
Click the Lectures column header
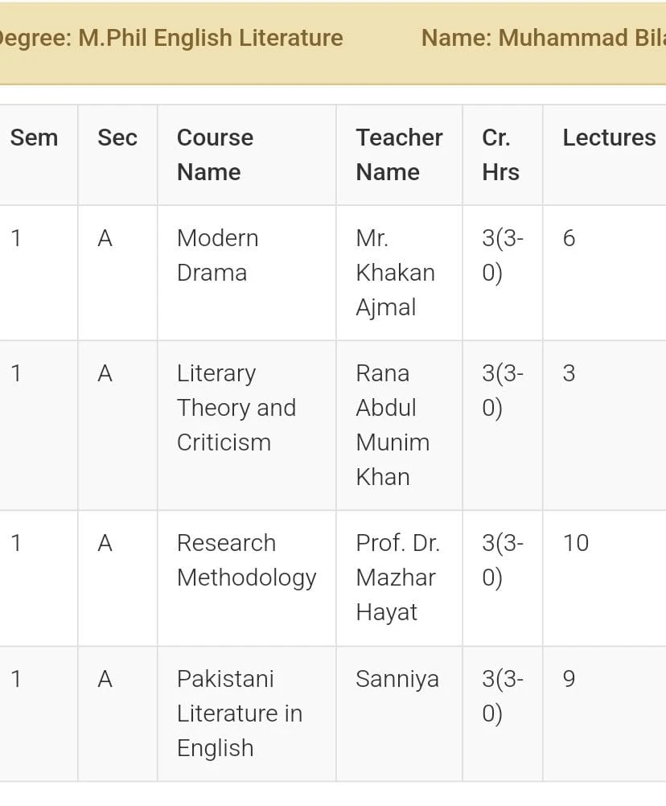[x=610, y=138]
